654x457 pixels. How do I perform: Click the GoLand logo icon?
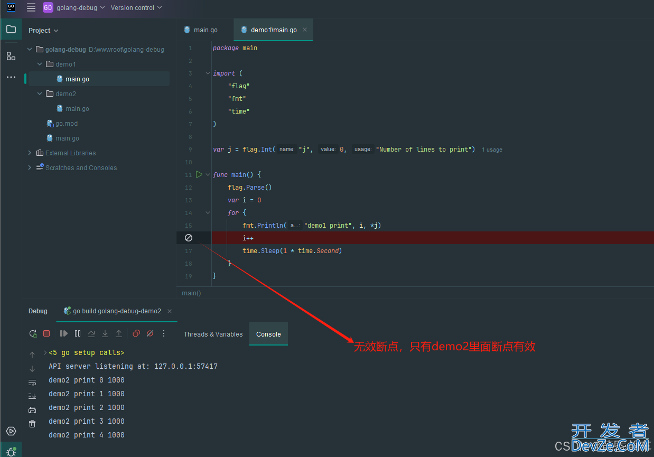11,7
